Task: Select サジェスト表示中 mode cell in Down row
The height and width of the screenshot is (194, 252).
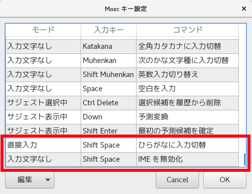Action: click(43, 117)
